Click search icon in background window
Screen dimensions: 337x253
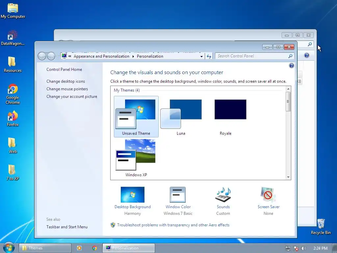[310, 44]
